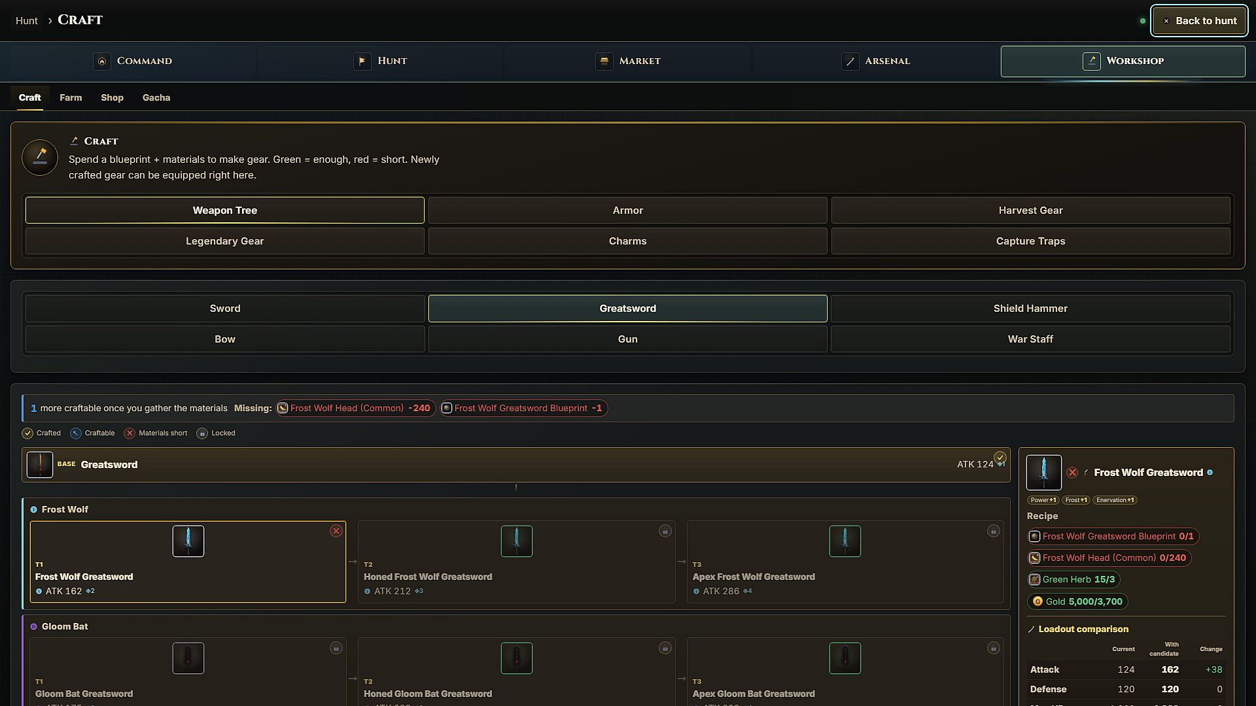Click the Honed Frost Wolf Greatsword icon
Screen dimensions: 1256x706
517,541
